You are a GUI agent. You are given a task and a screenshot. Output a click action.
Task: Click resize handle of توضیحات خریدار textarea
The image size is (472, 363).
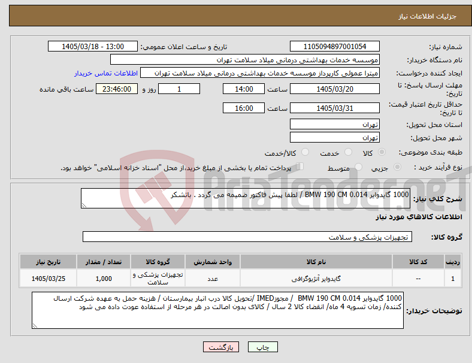pos(35,326)
